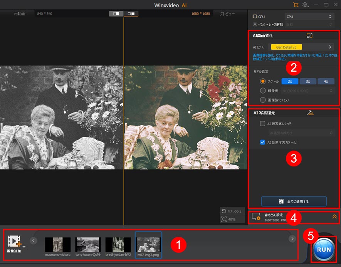Click the 1680 * 1080 output resolution text
Image resolution: width=341 pixels, height=267 pixels.
pyautogui.click(x=200, y=14)
